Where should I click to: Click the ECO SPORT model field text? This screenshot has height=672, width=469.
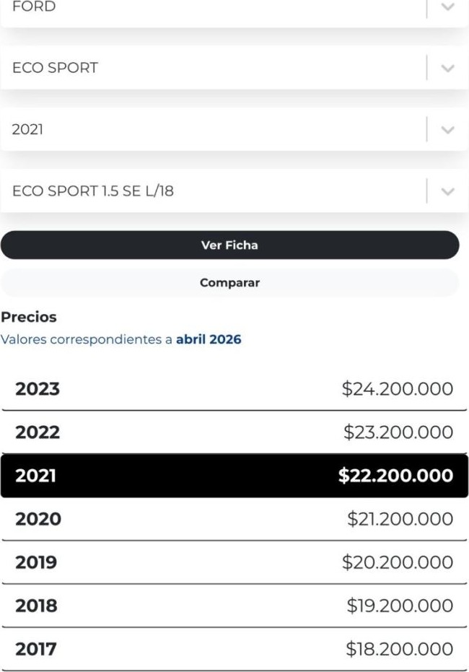coord(55,68)
